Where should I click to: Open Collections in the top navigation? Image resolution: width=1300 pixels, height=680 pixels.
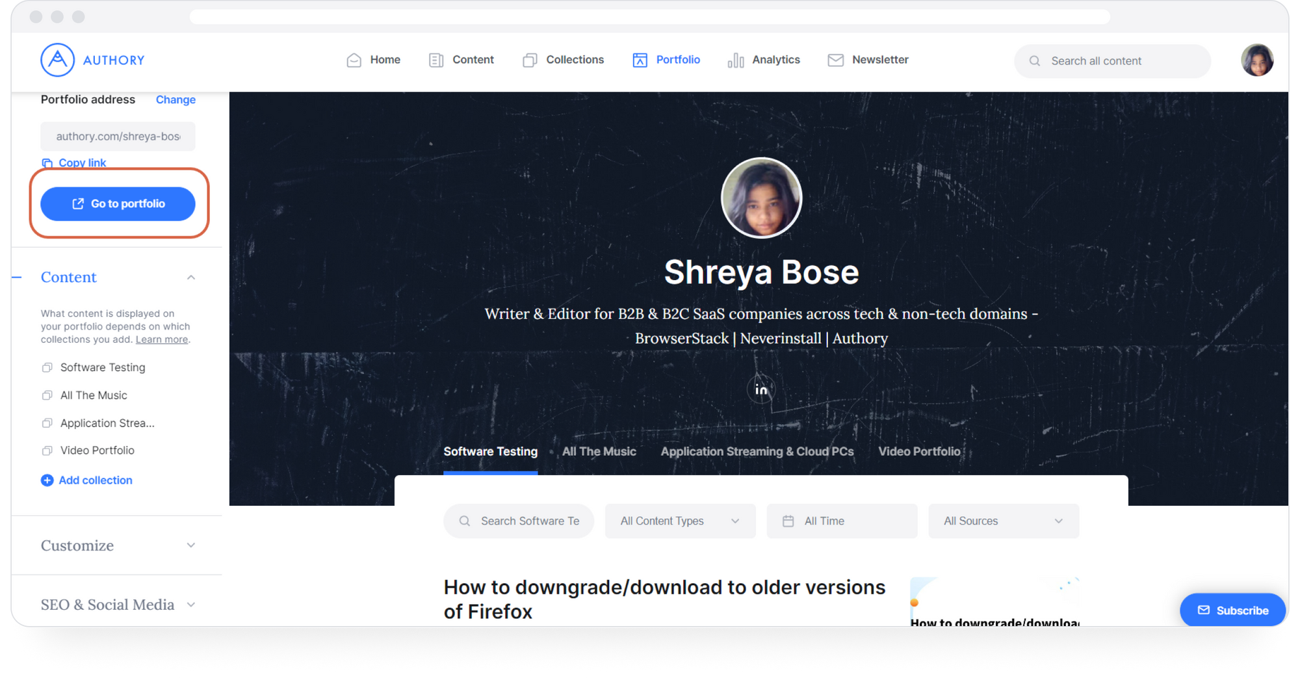pos(563,60)
